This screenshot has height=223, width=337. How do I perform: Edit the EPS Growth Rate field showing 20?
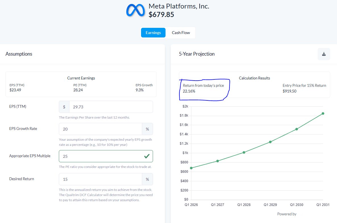tap(100, 129)
